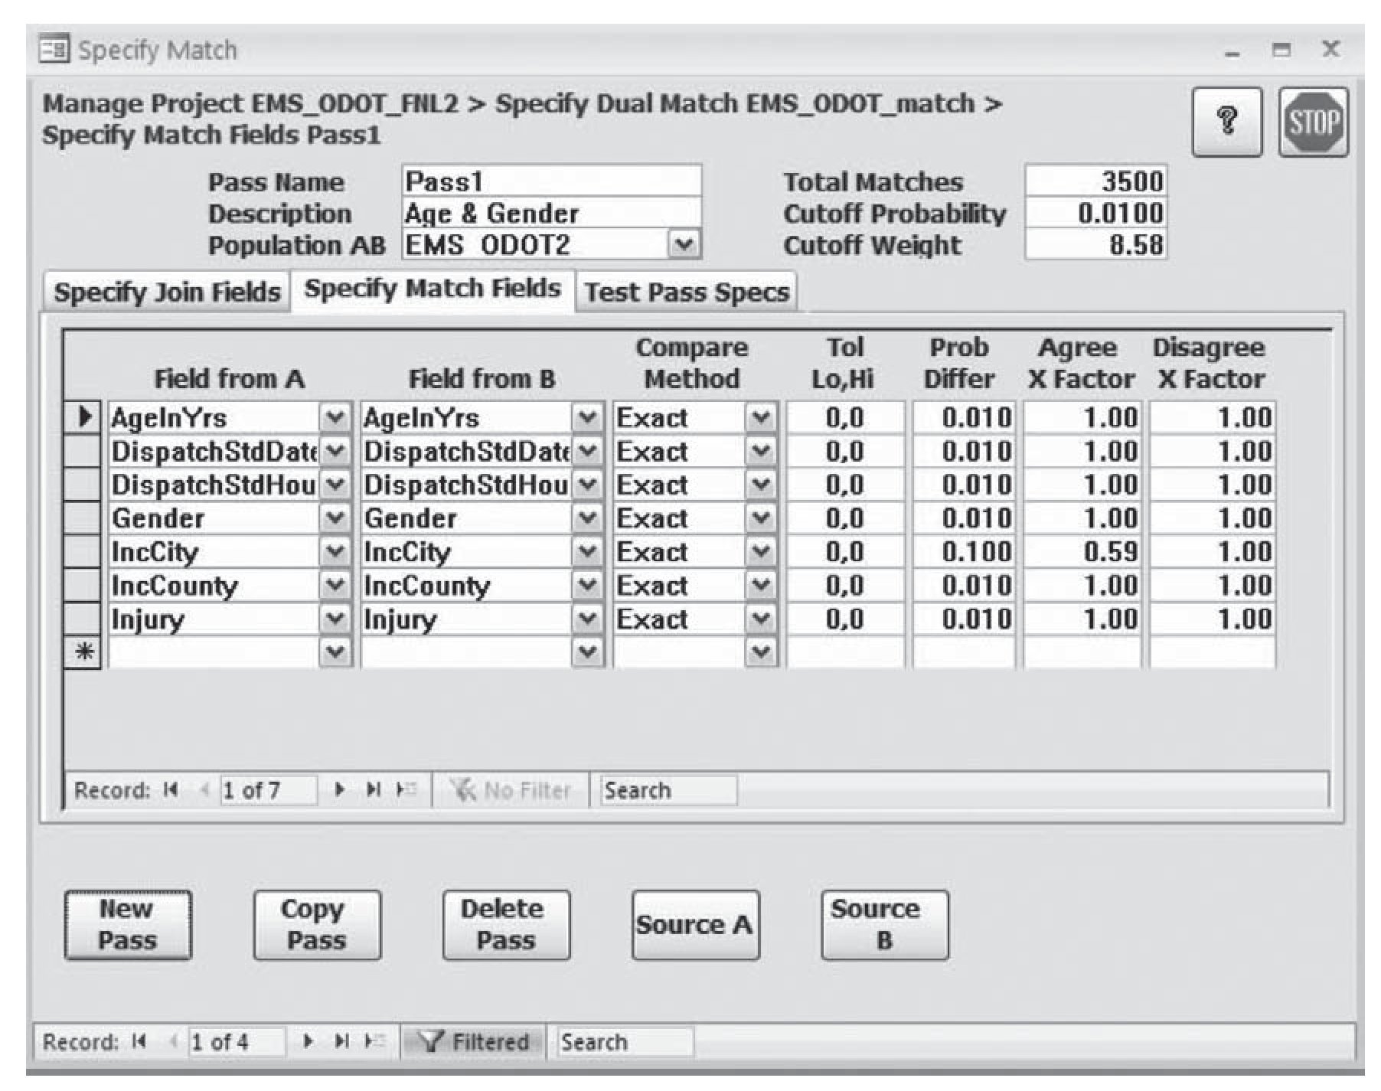Viewport: 1381px width, 1091px height.
Task: Open Field from B dropdown for IncCounty row
Action: pos(587,586)
